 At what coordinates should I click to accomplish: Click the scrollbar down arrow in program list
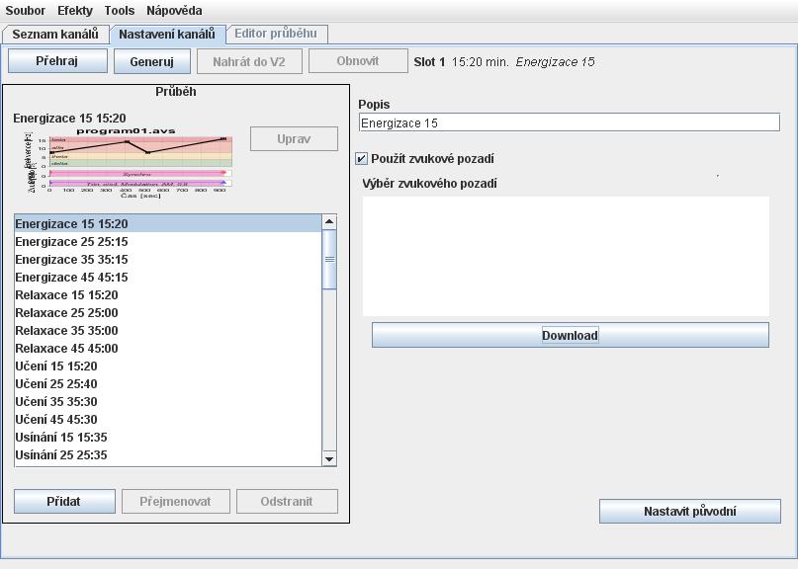click(329, 458)
